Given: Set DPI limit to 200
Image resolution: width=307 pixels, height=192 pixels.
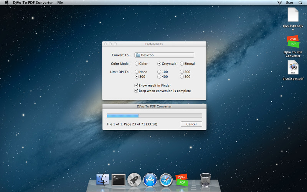Looking at the screenshot, I should pyautogui.click(x=182, y=72).
